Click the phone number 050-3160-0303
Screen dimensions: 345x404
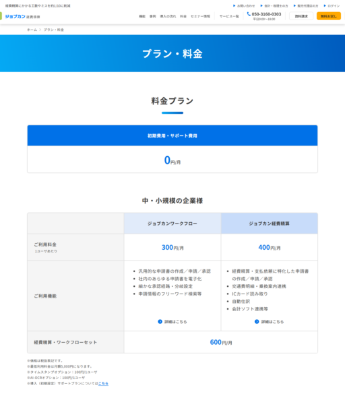[266, 14]
